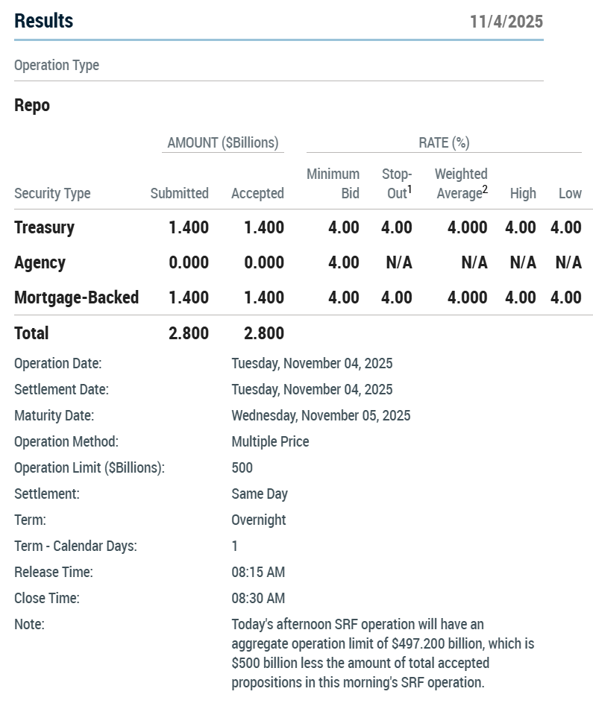593x709 pixels.
Task: Click the Minimum Bid column header
Action: (333, 183)
